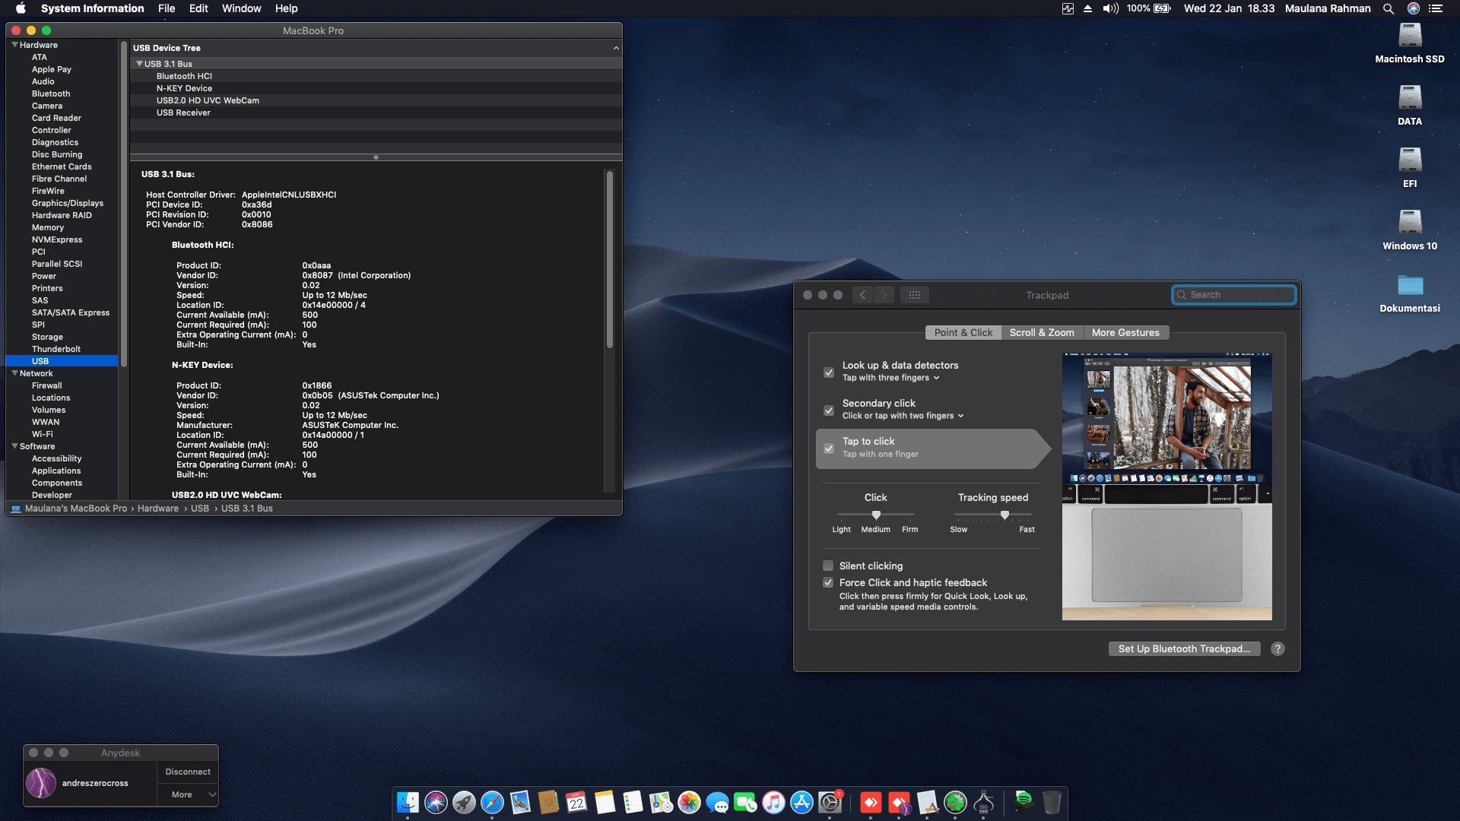Open the App Store dock icon
This screenshot has width=1460, height=821.
[x=801, y=802]
